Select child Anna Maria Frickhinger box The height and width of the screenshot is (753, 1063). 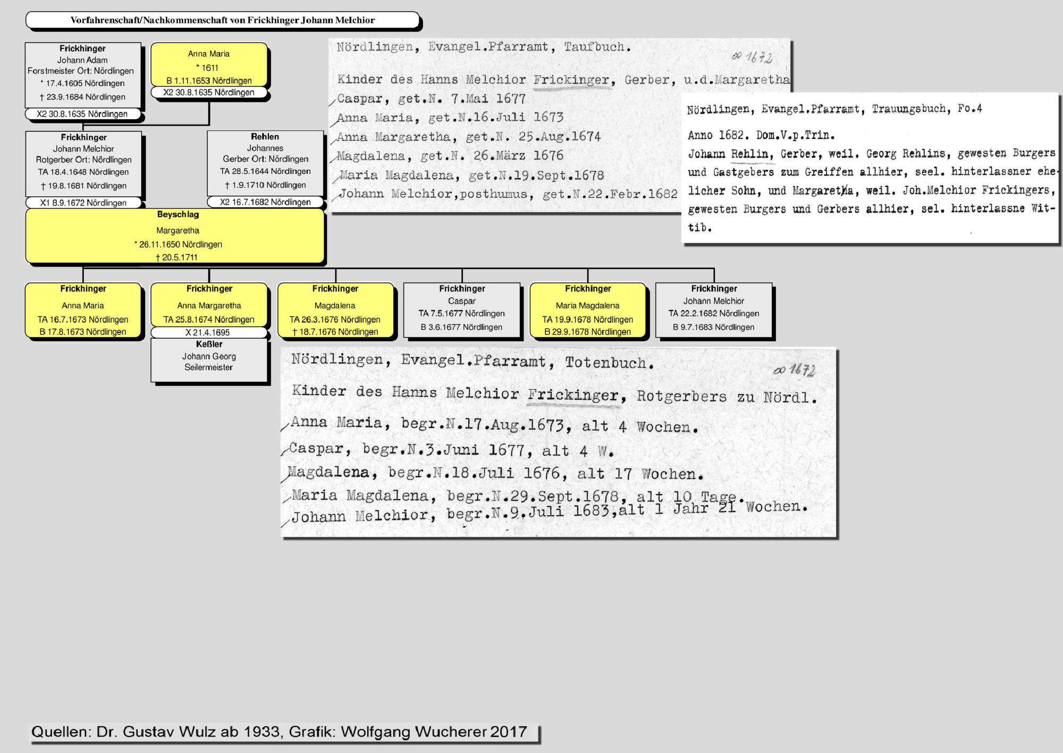coord(83,311)
